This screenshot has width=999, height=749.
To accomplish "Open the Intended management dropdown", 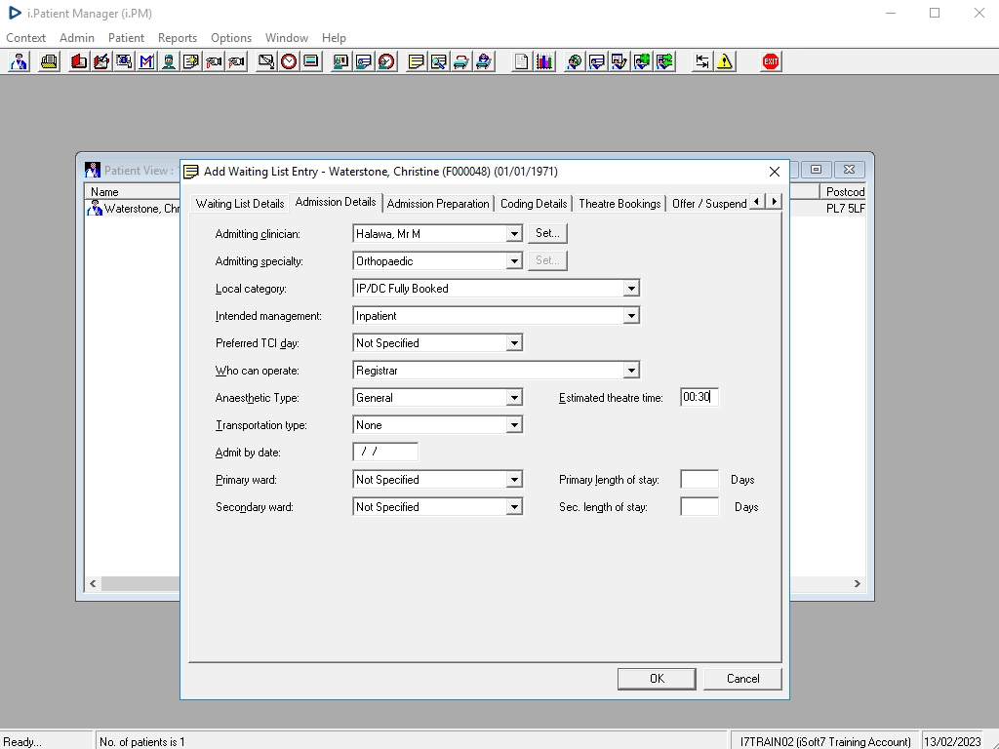I will 631,316.
